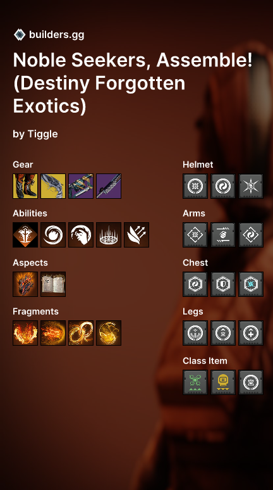
Task: Select the yellow skull Class Item mod
Action: pos(223,382)
